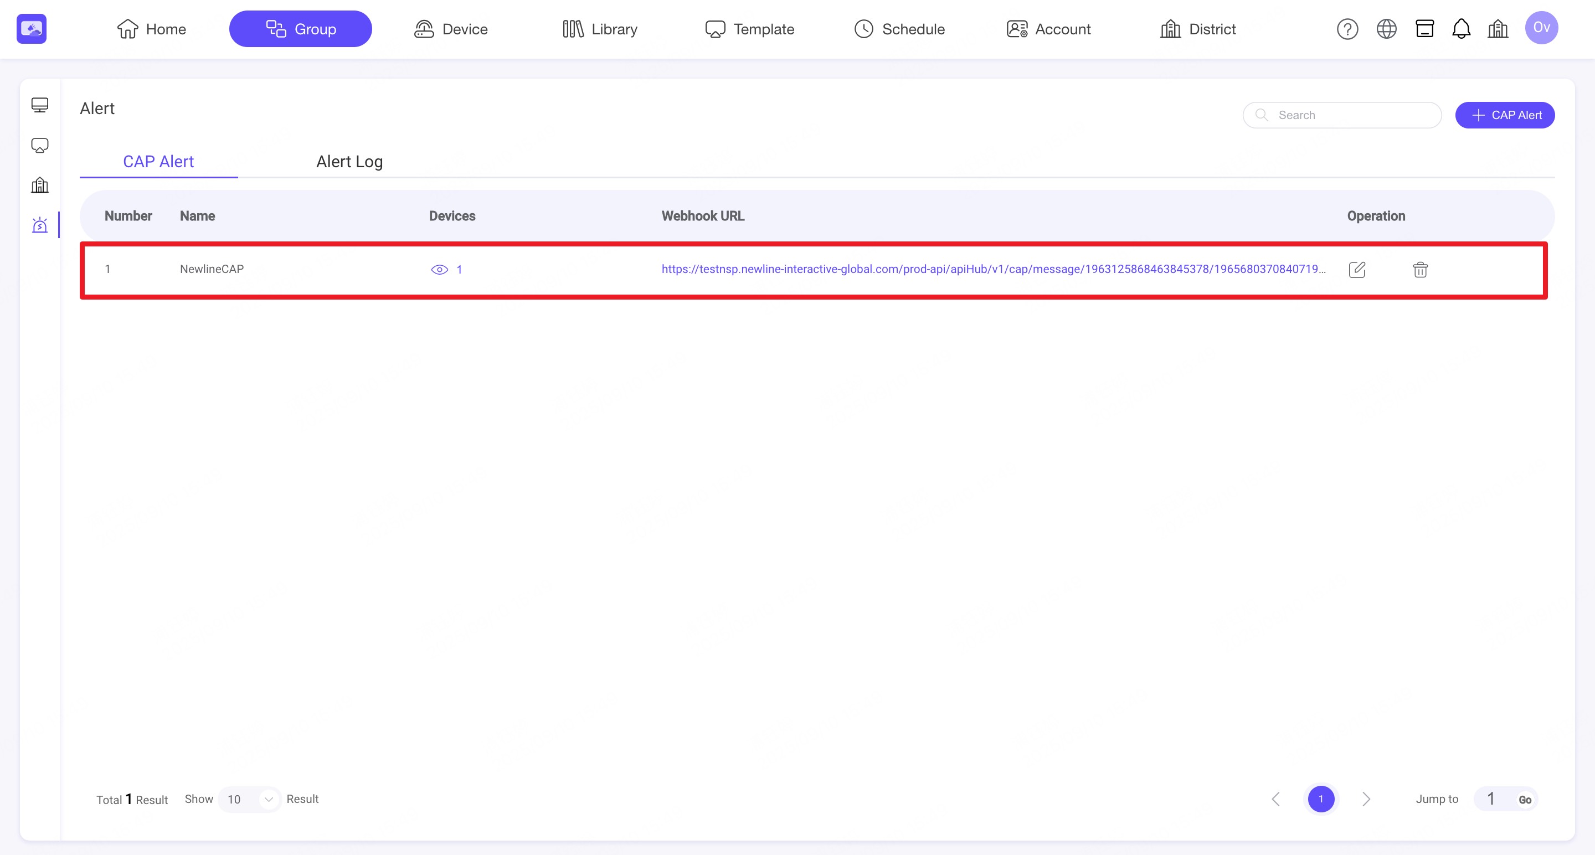Open the NewlineCAP webhook URL link
The width and height of the screenshot is (1595, 855).
pos(992,269)
